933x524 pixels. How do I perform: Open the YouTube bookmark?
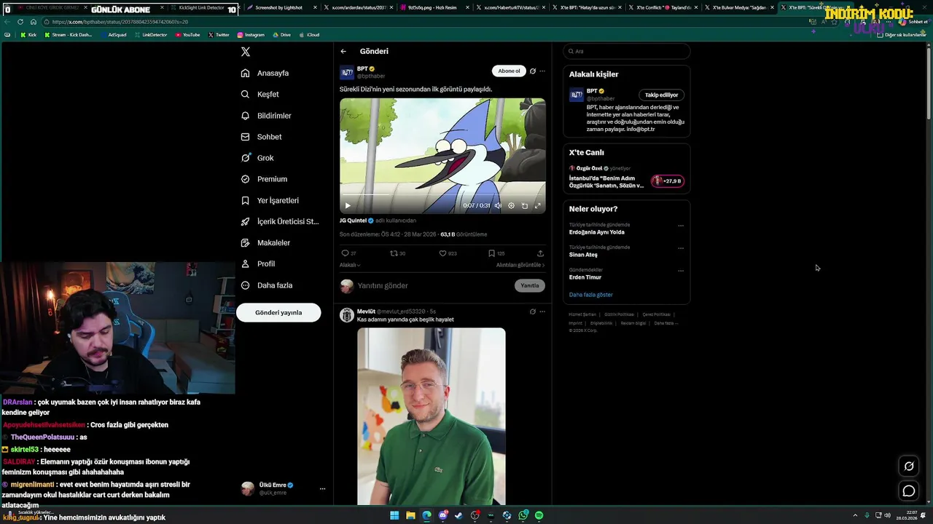(188, 35)
